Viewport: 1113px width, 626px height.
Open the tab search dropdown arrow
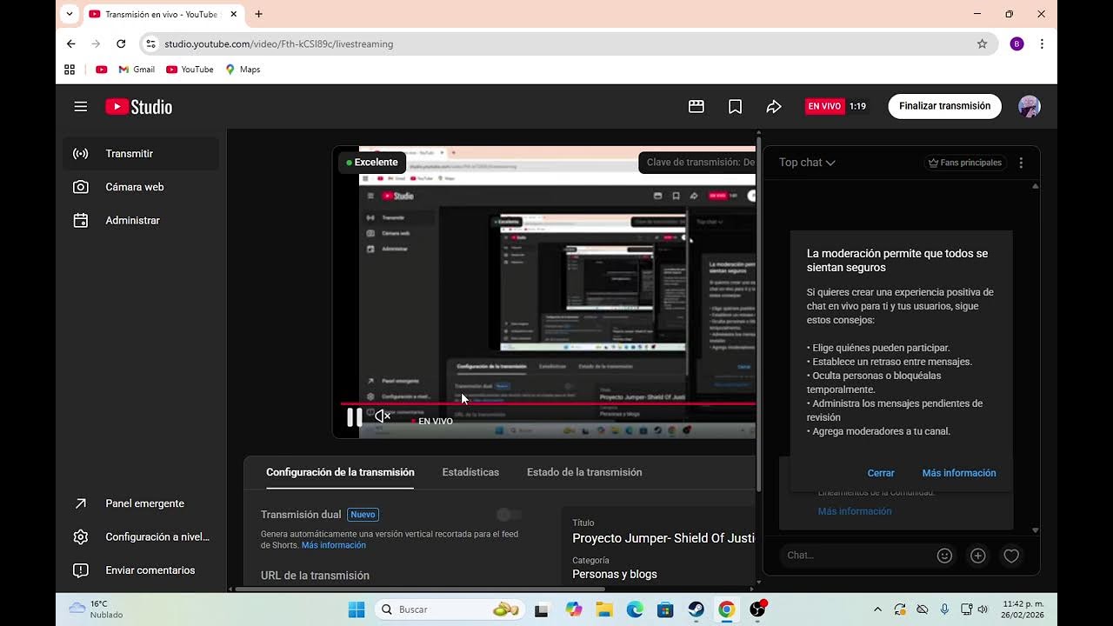click(x=70, y=14)
